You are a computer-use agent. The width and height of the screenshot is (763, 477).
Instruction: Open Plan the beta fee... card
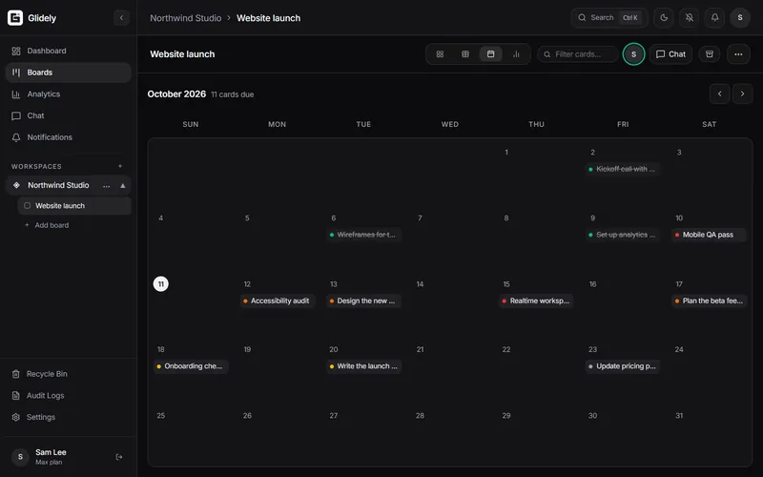[709, 301]
